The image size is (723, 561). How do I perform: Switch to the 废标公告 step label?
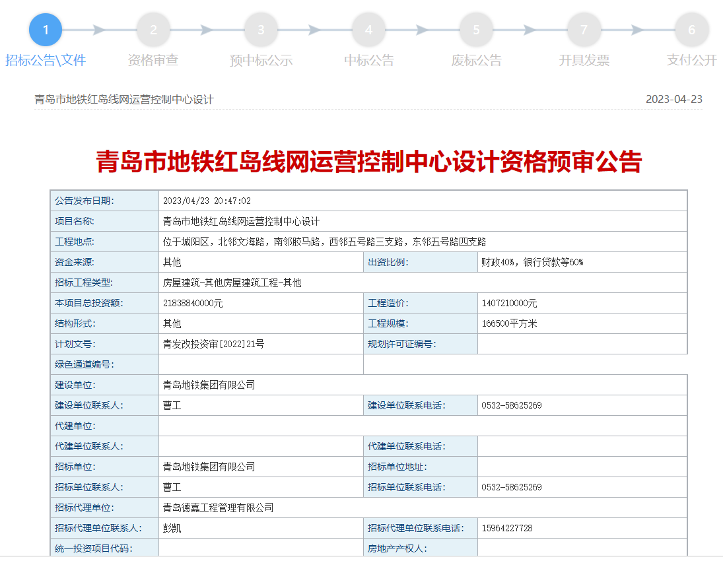pos(476,60)
